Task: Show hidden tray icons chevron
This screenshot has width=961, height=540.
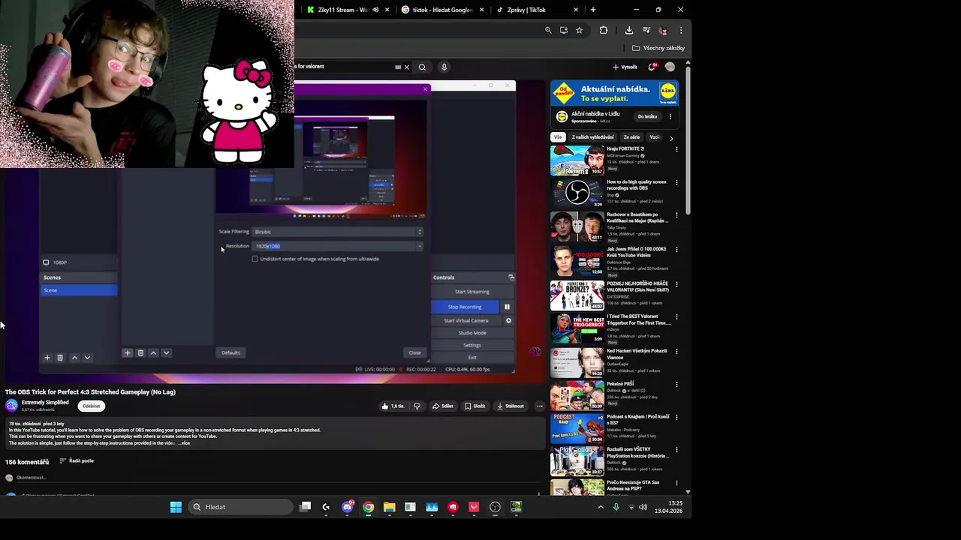Action: tap(600, 507)
